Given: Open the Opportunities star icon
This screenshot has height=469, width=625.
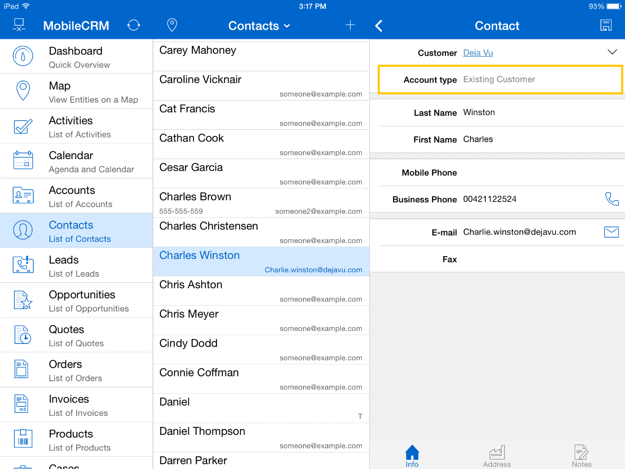Looking at the screenshot, I should [23, 300].
